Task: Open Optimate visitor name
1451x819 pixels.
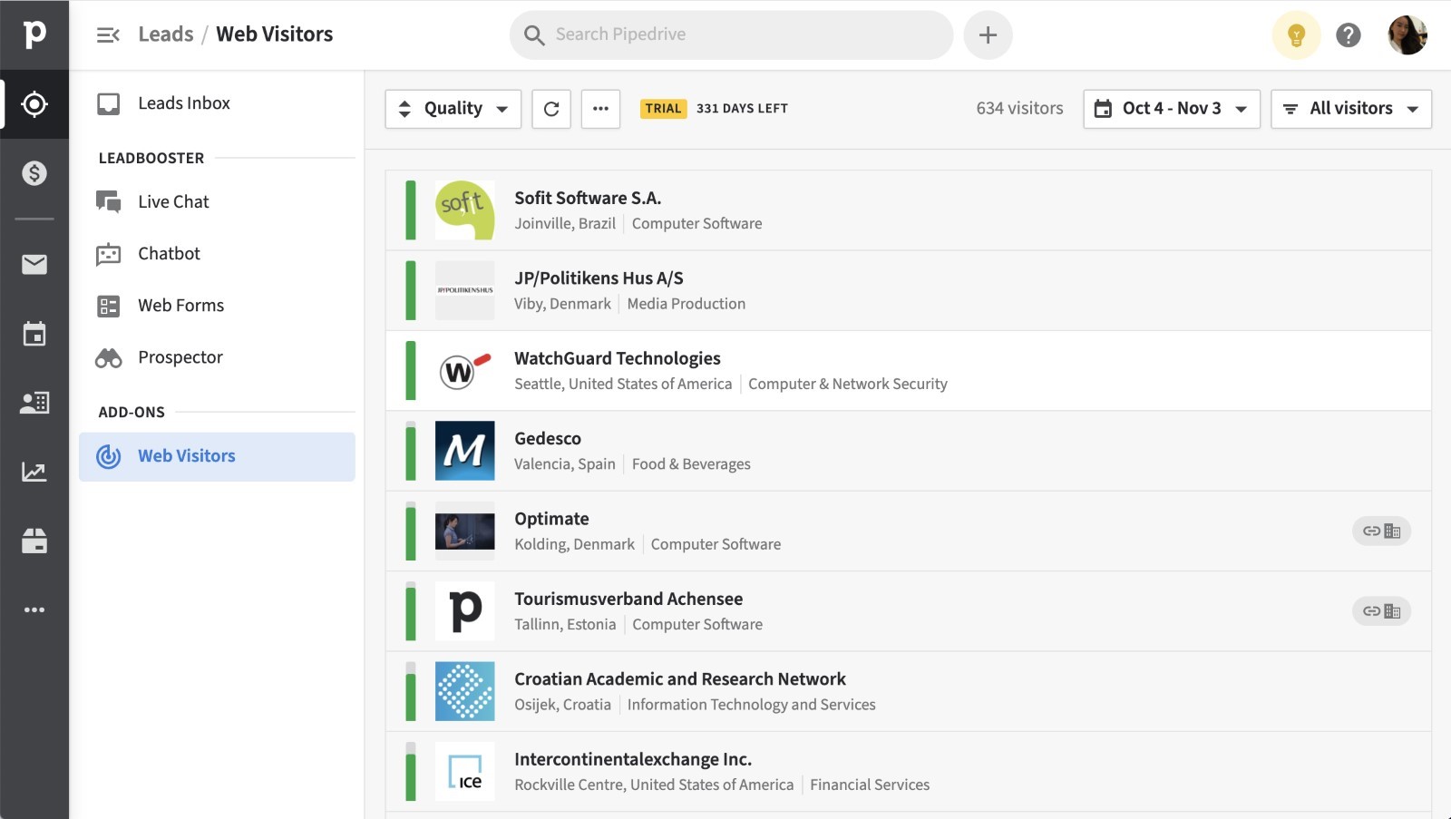Action: 551,519
